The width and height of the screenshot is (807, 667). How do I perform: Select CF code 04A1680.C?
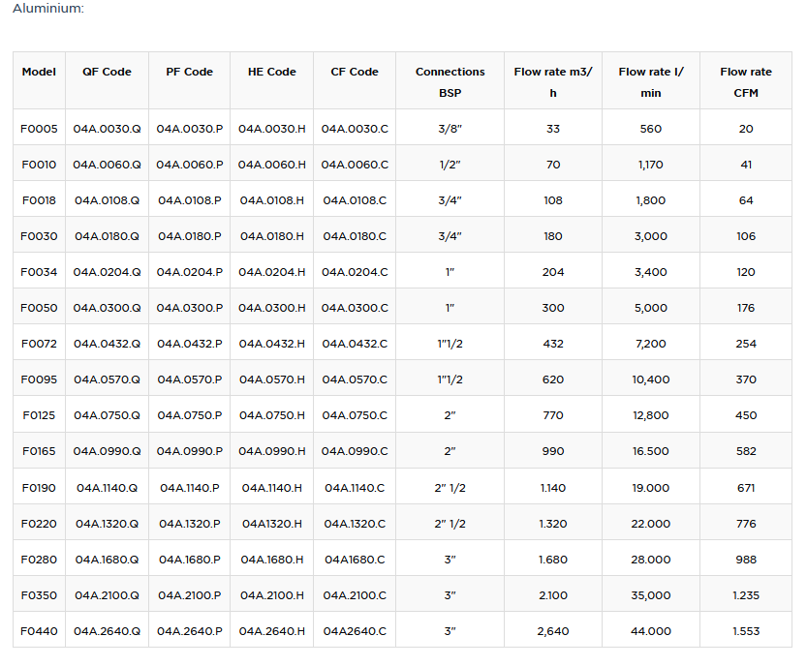[x=355, y=560]
